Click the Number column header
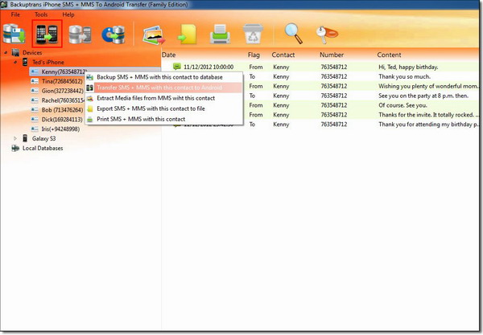Viewport: 483px width, 335px height. (x=332, y=55)
